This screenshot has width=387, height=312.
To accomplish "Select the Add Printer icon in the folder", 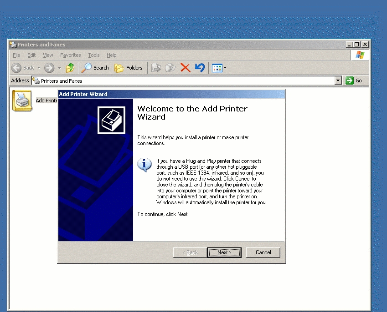I will click(22, 100).
